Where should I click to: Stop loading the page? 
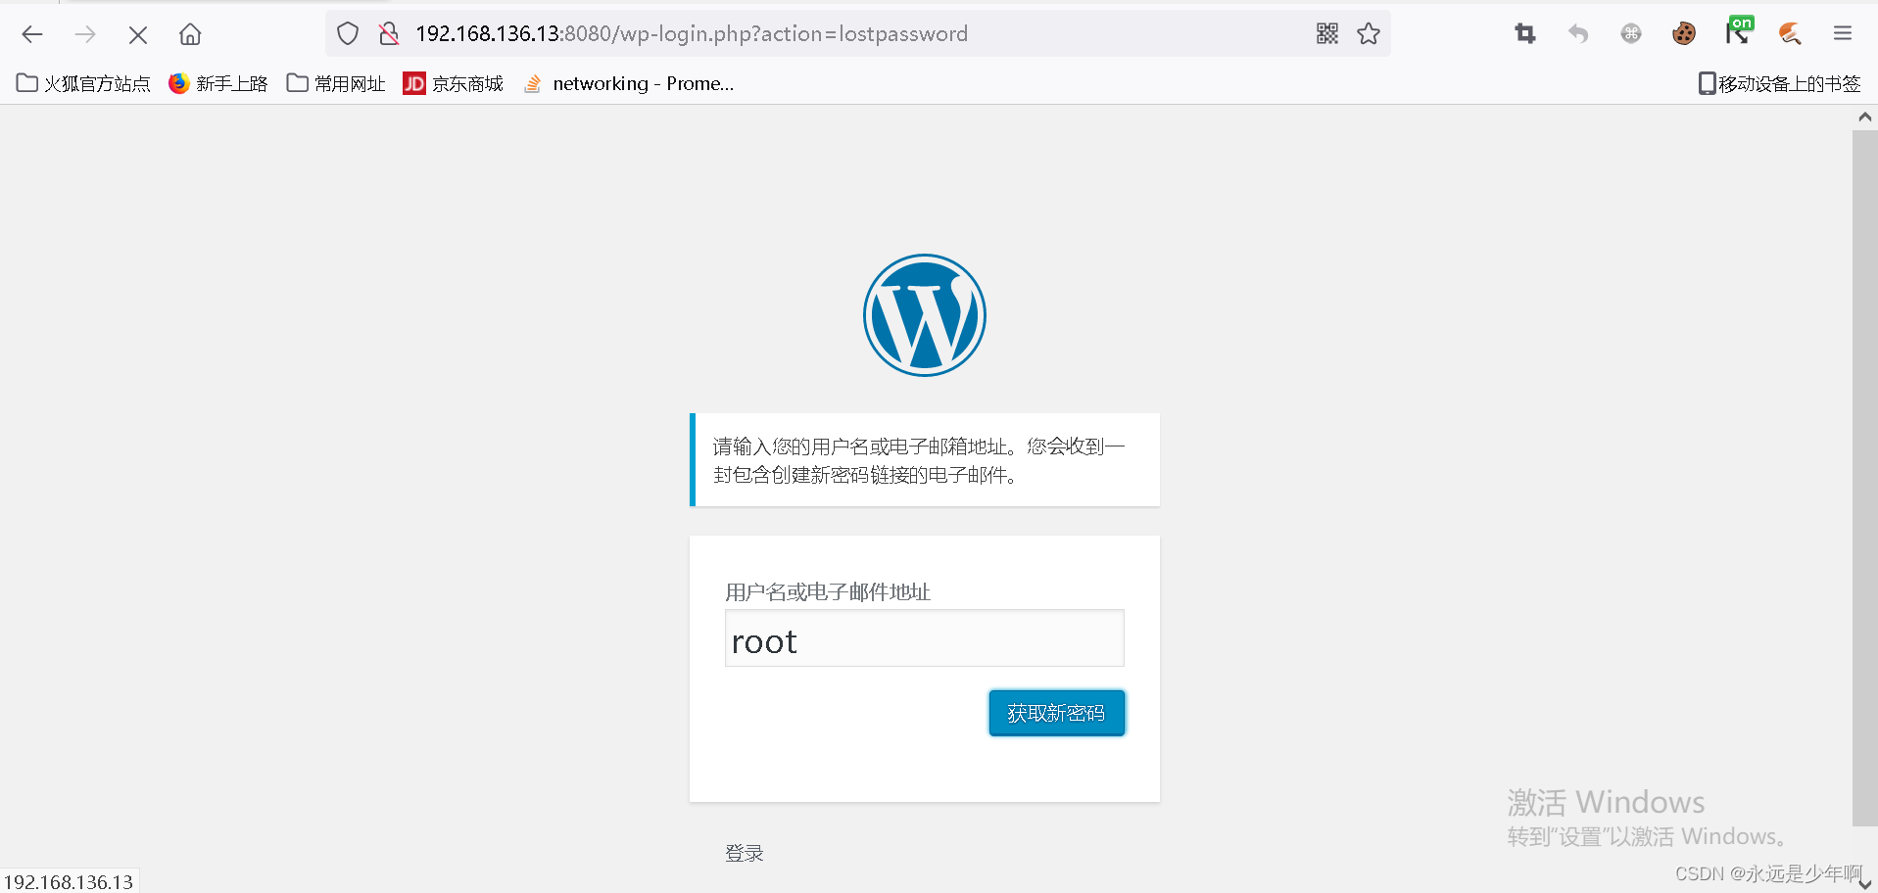(138, 35)
